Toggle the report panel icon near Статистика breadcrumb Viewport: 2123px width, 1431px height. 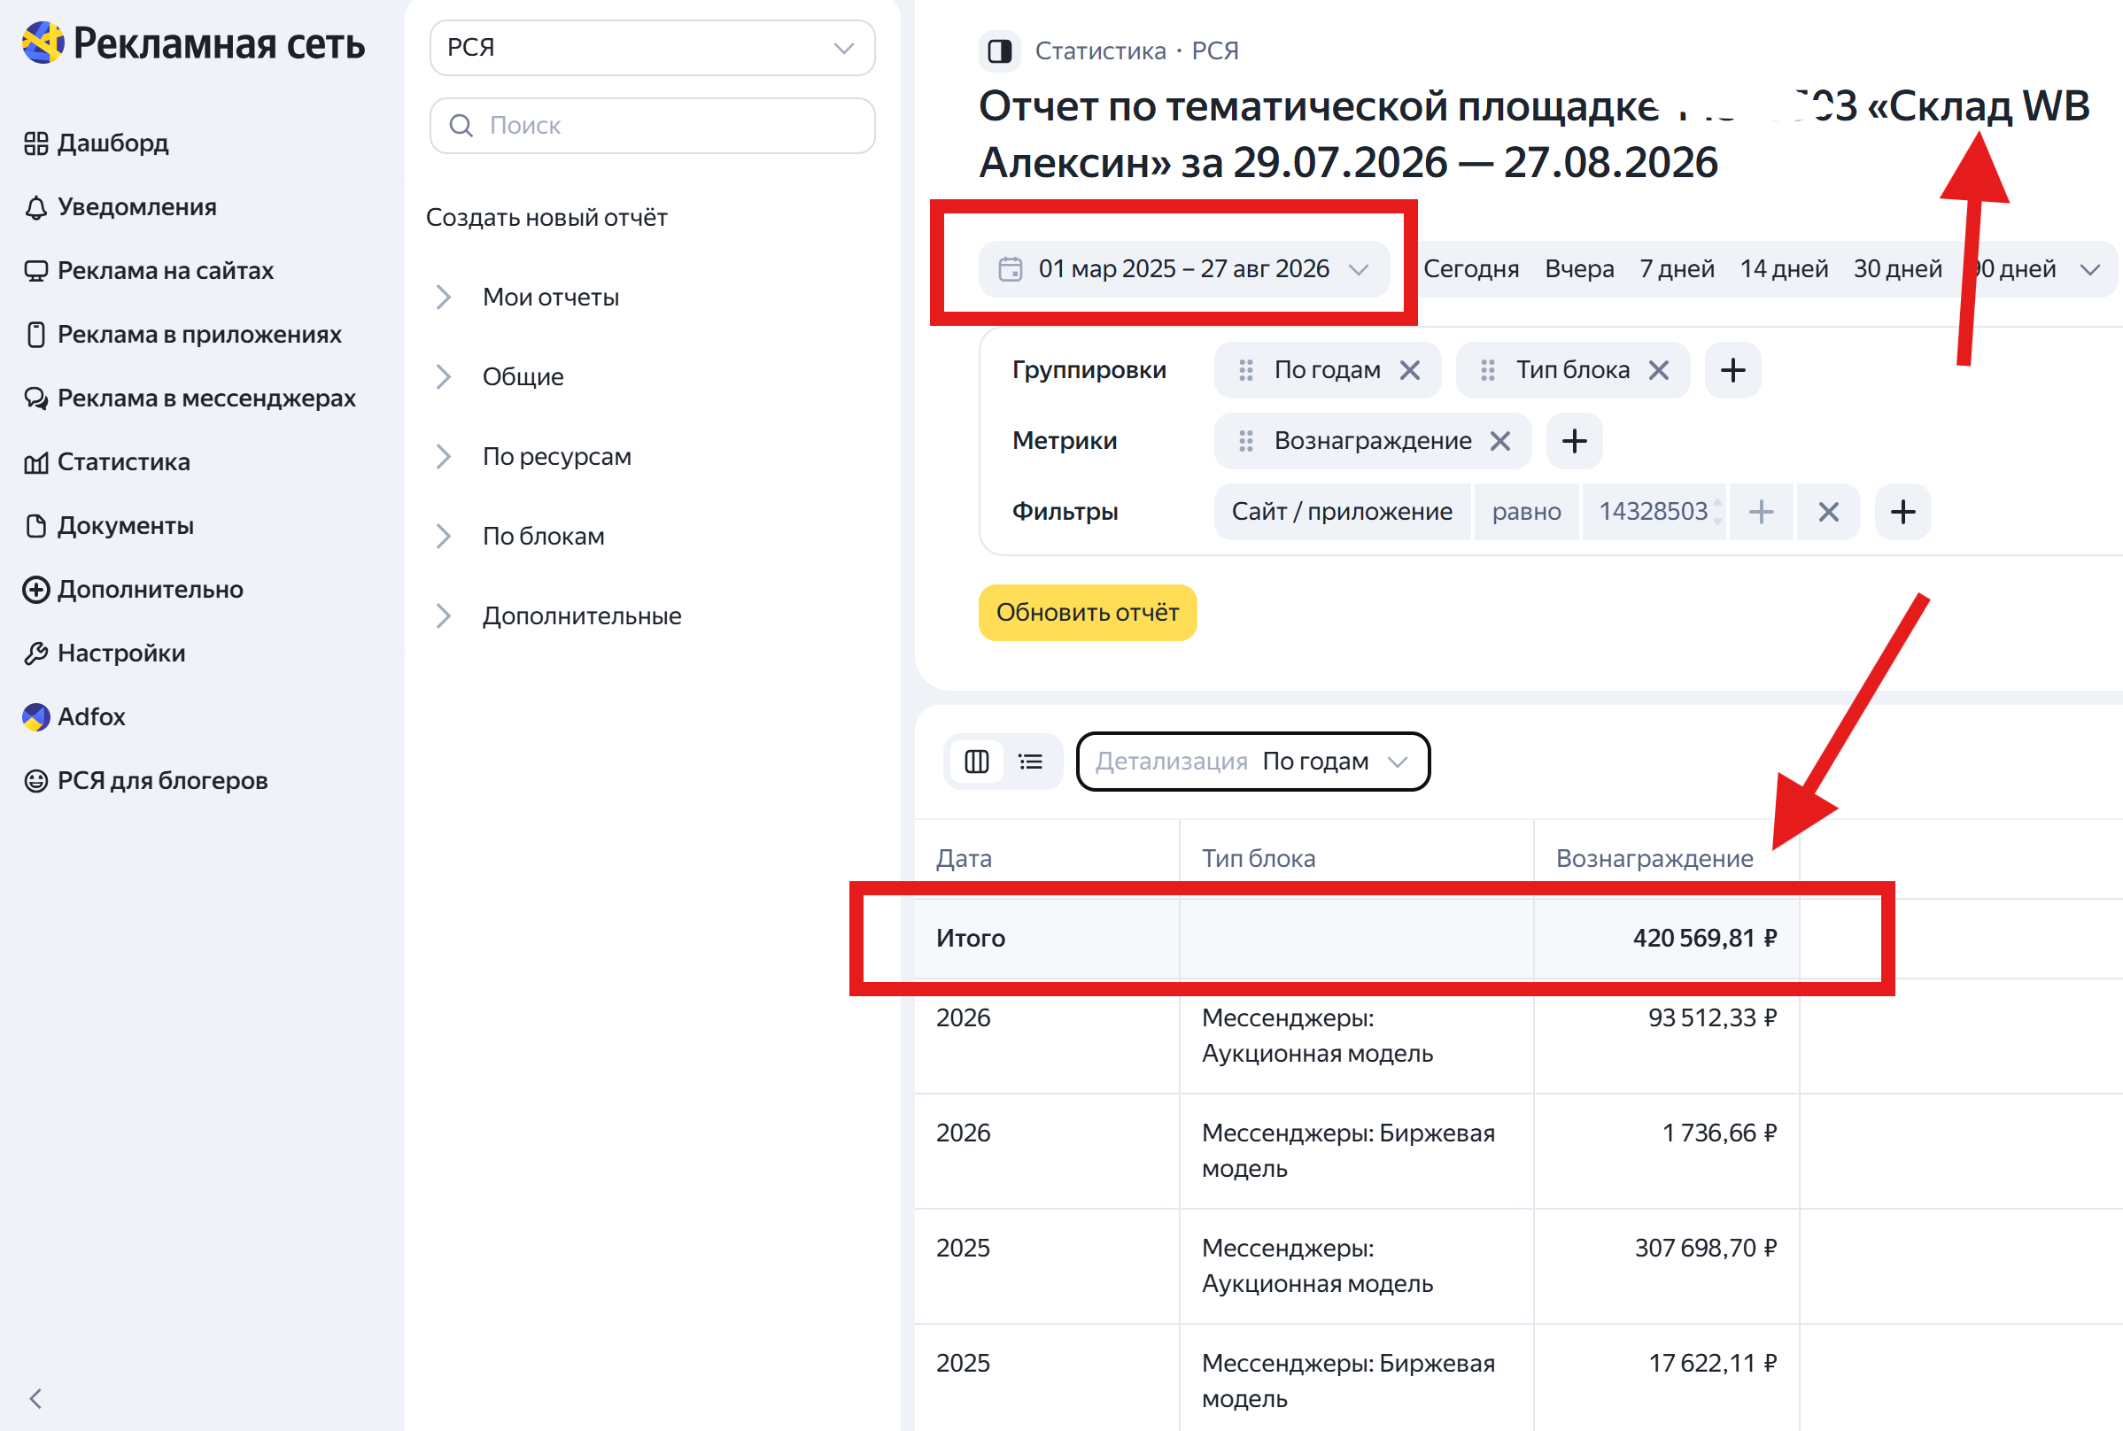pyautogui.click(x=999, y=51)
